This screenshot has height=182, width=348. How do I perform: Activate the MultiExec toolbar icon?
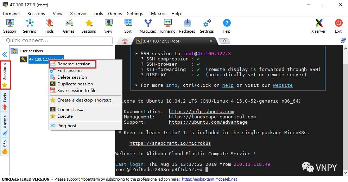point(147,26)
